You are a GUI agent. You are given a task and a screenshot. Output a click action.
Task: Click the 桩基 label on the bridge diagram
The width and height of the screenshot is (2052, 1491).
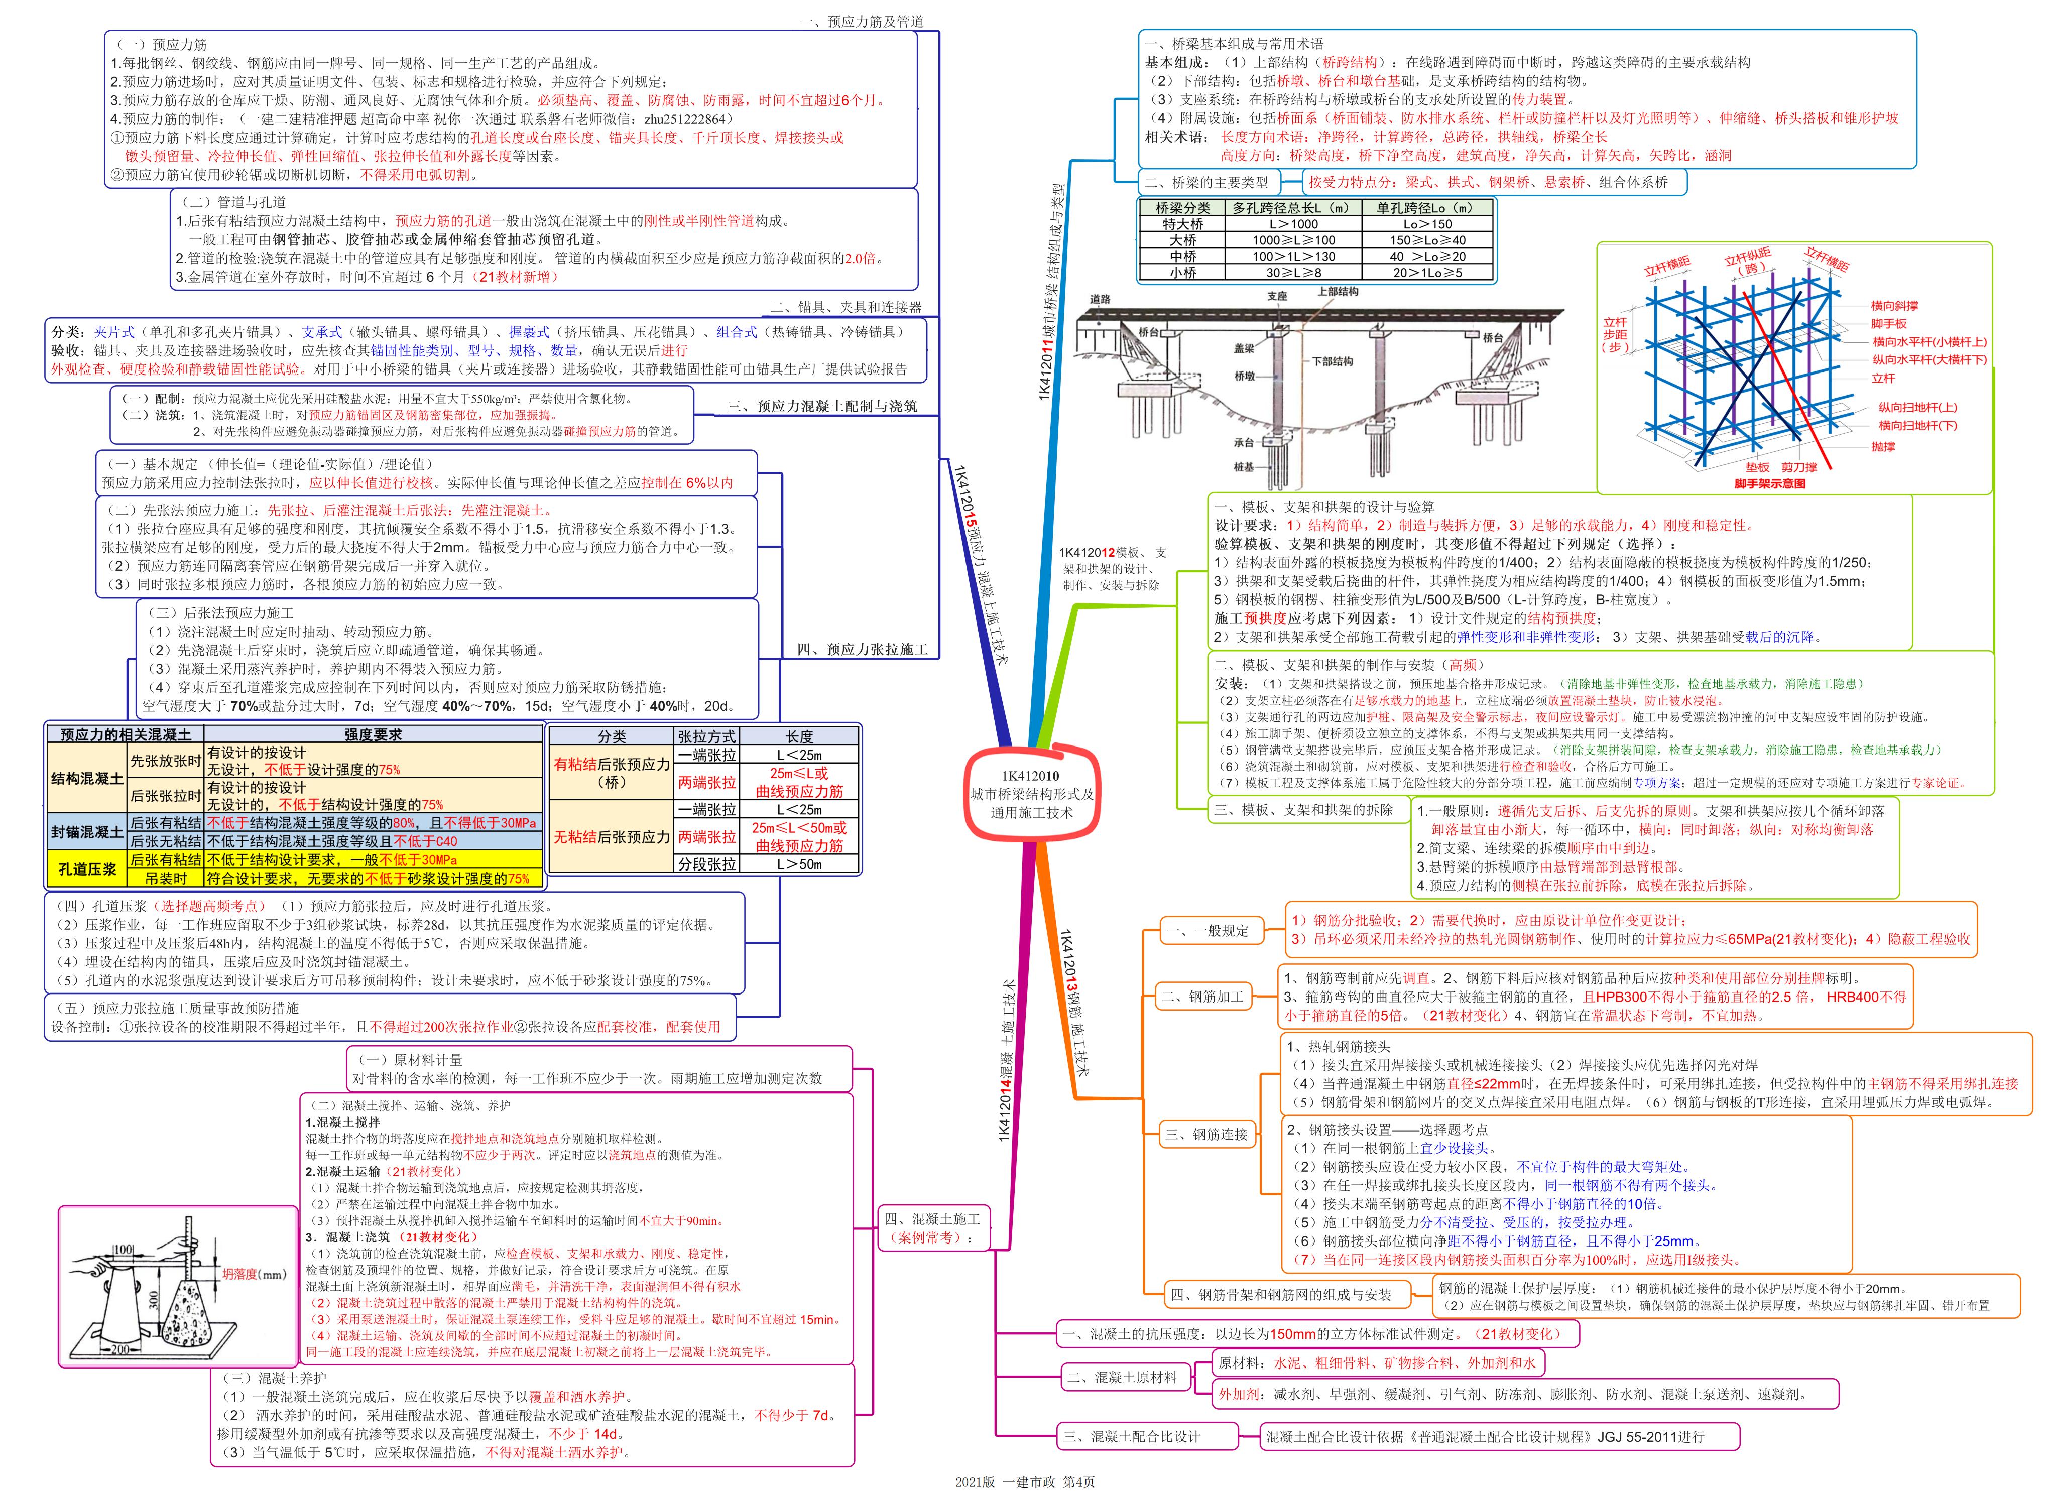click(1243, 467)
